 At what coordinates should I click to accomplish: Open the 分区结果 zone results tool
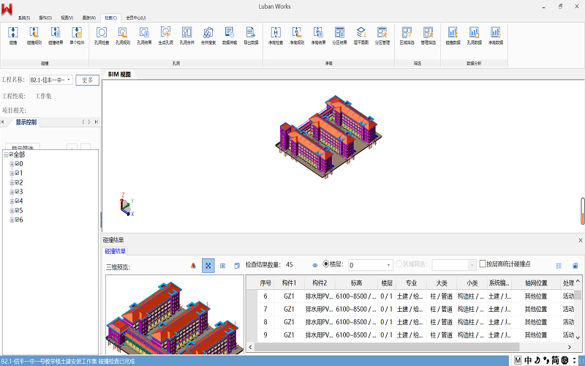(339, 35)
